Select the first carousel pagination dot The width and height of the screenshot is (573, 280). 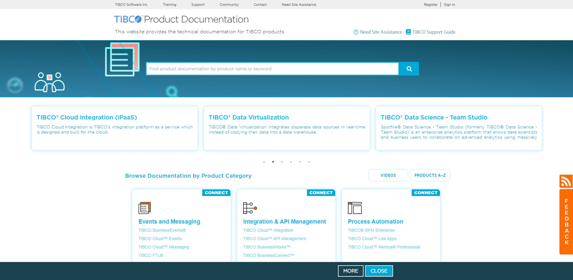click(x=264, y=162)
